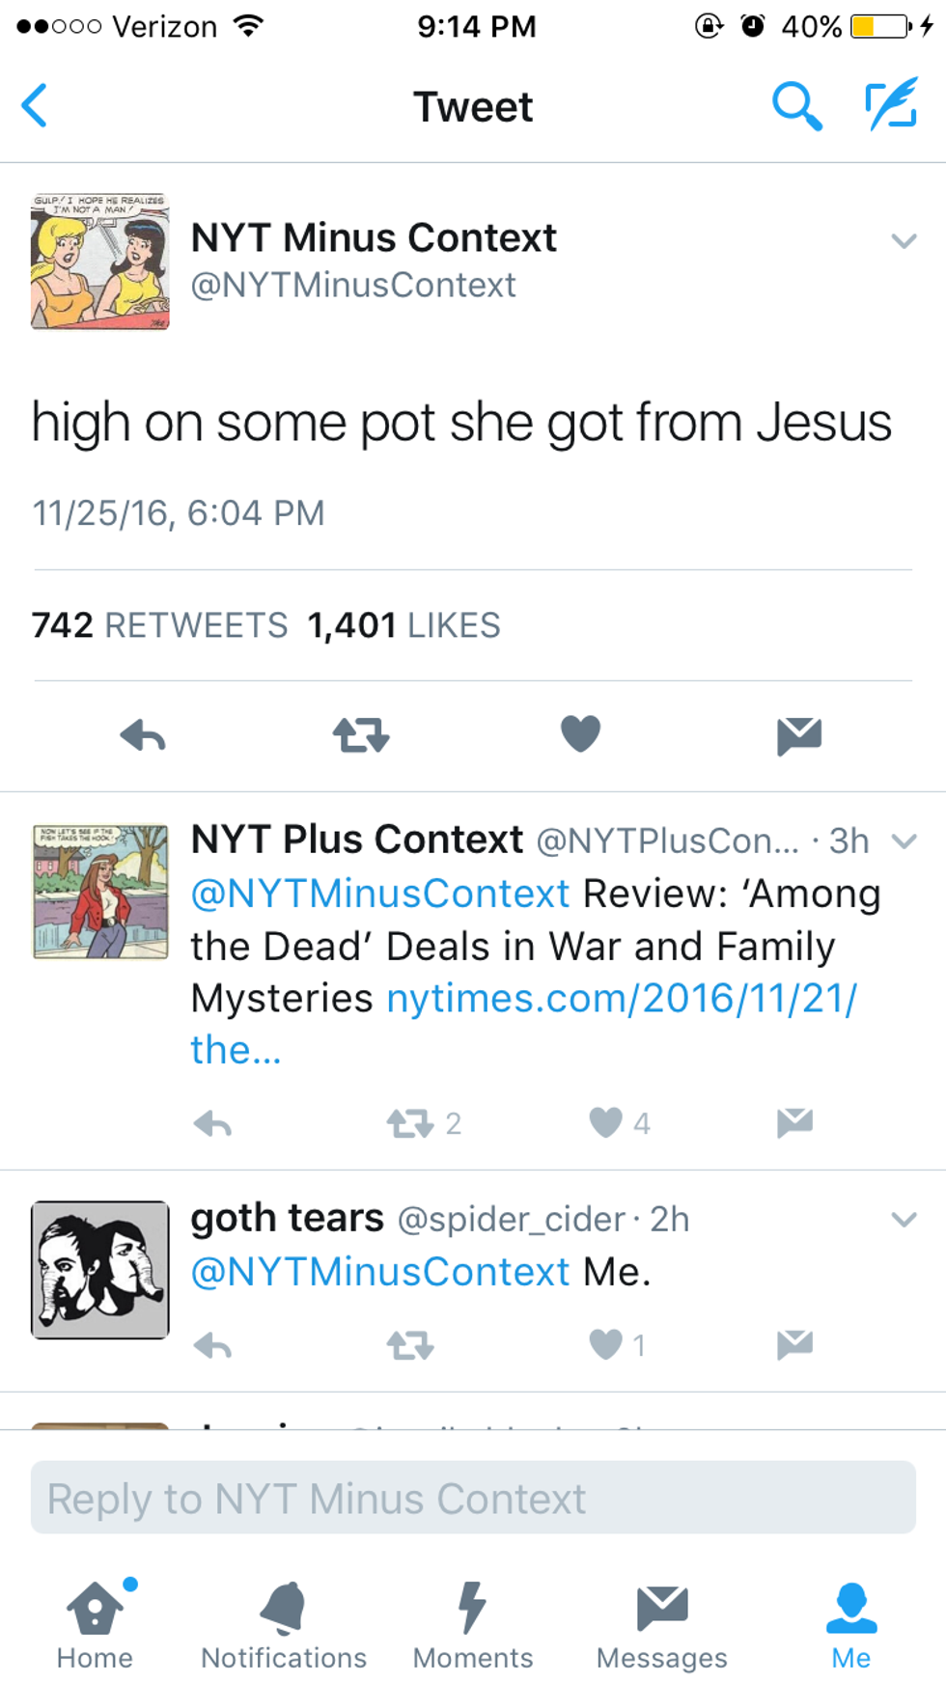This screenshot has width=946, height=1682.
Task: Expand options chevron on main tweet
Action: [x=904, y=240]
